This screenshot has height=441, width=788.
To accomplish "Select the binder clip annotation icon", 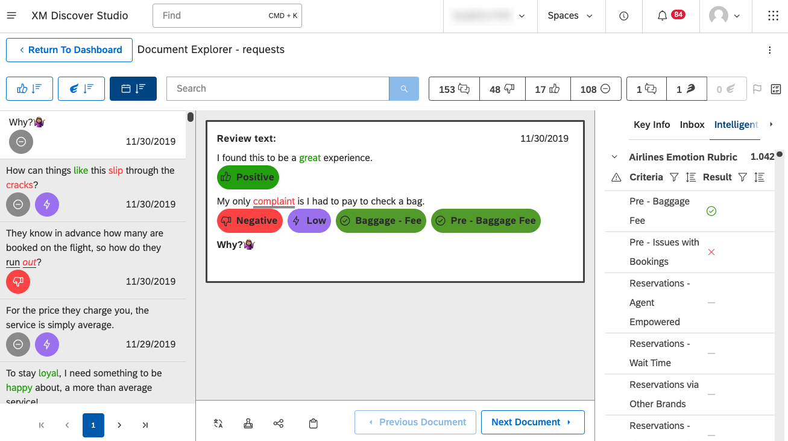I will click(x=248, y=423).
